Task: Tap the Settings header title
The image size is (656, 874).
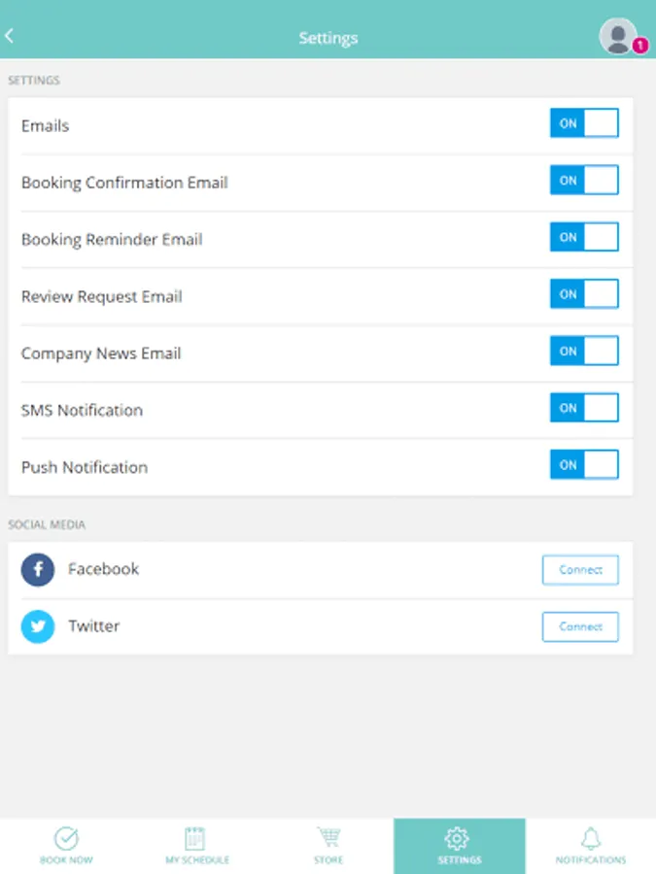Action: (x=328, y=38)
